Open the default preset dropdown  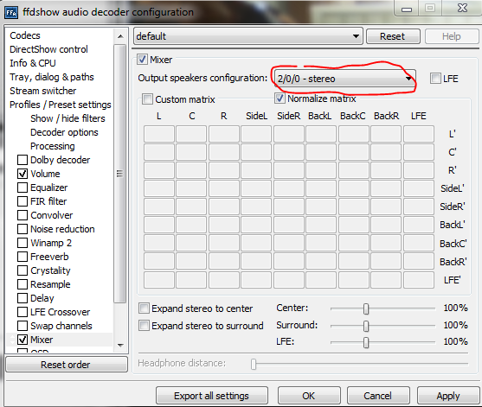[248, 36]
